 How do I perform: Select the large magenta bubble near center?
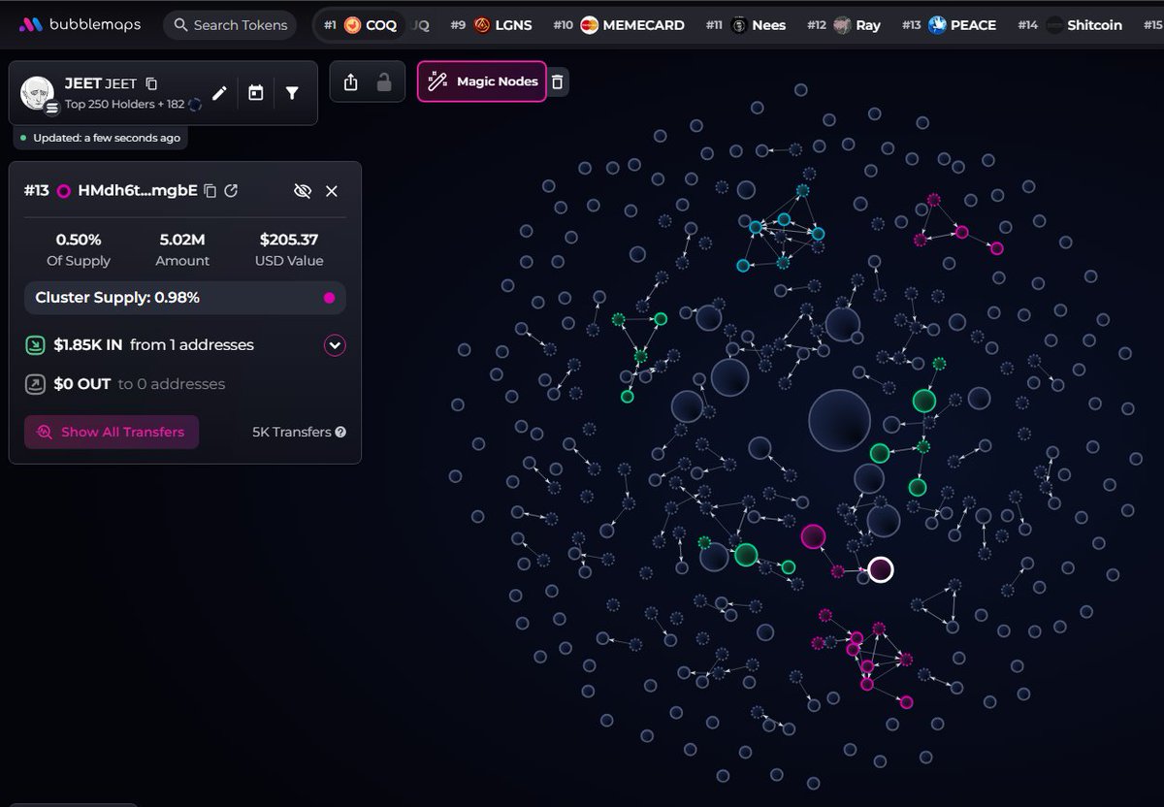[813, 536]
